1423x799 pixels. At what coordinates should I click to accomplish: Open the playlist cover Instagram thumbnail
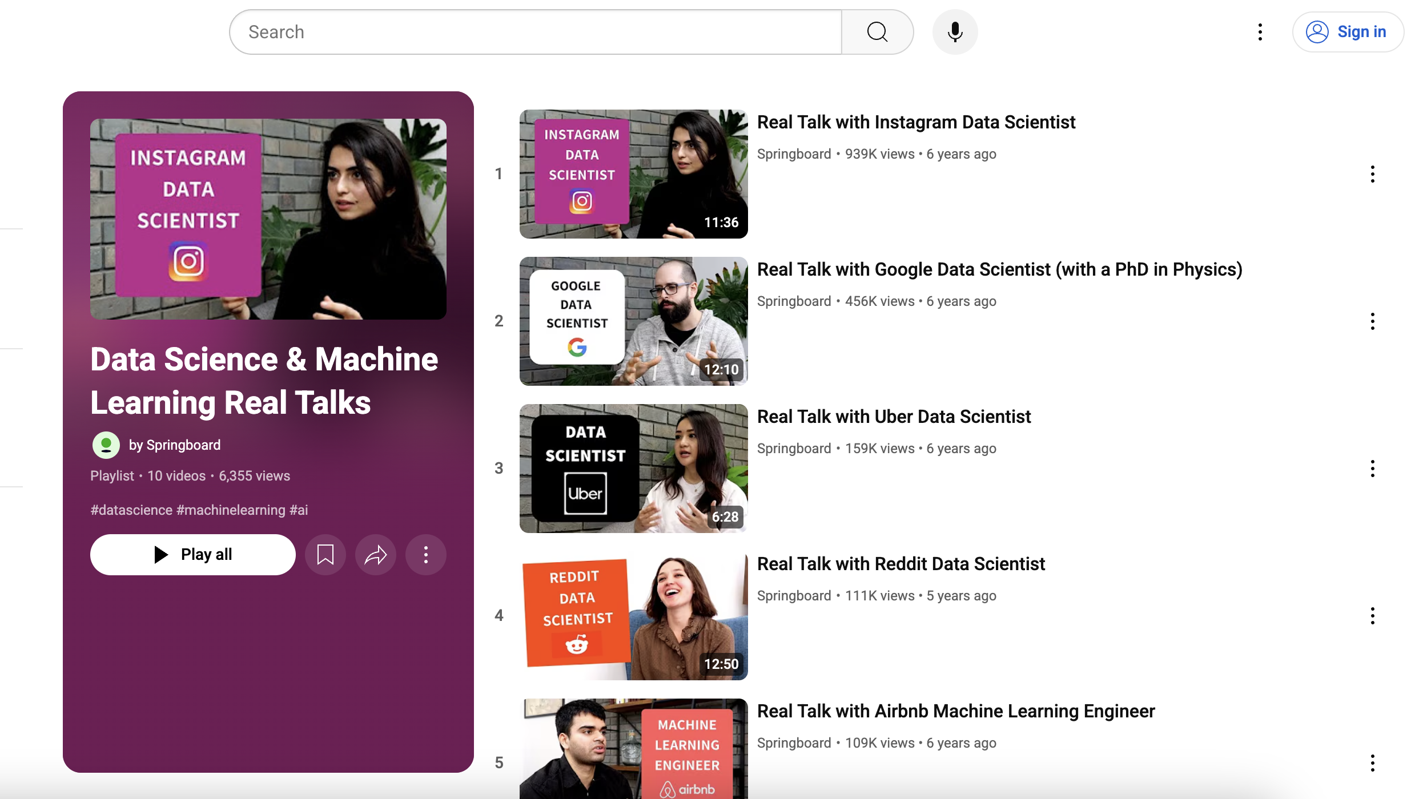(268, 219)
